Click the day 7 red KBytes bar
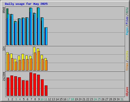130x102 pixels. [31, 84]
